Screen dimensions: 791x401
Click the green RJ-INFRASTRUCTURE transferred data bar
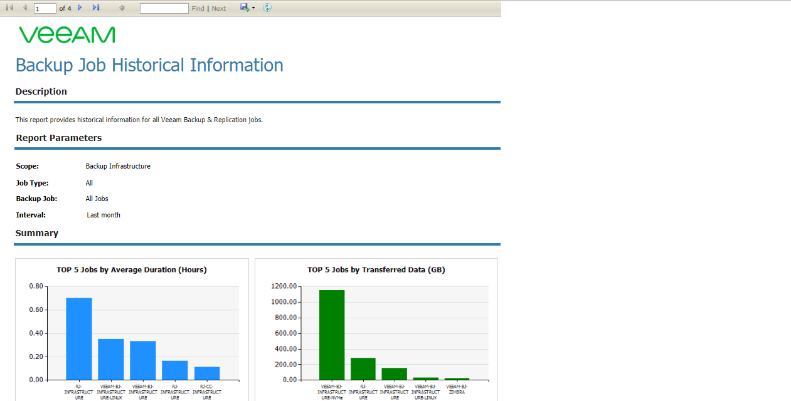[x=363, y=369]
